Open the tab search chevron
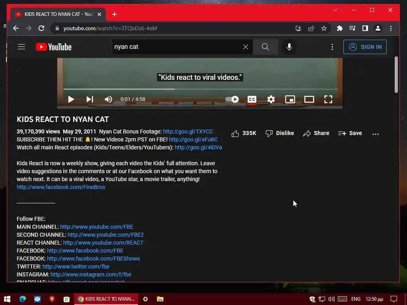 pos(335,10)
